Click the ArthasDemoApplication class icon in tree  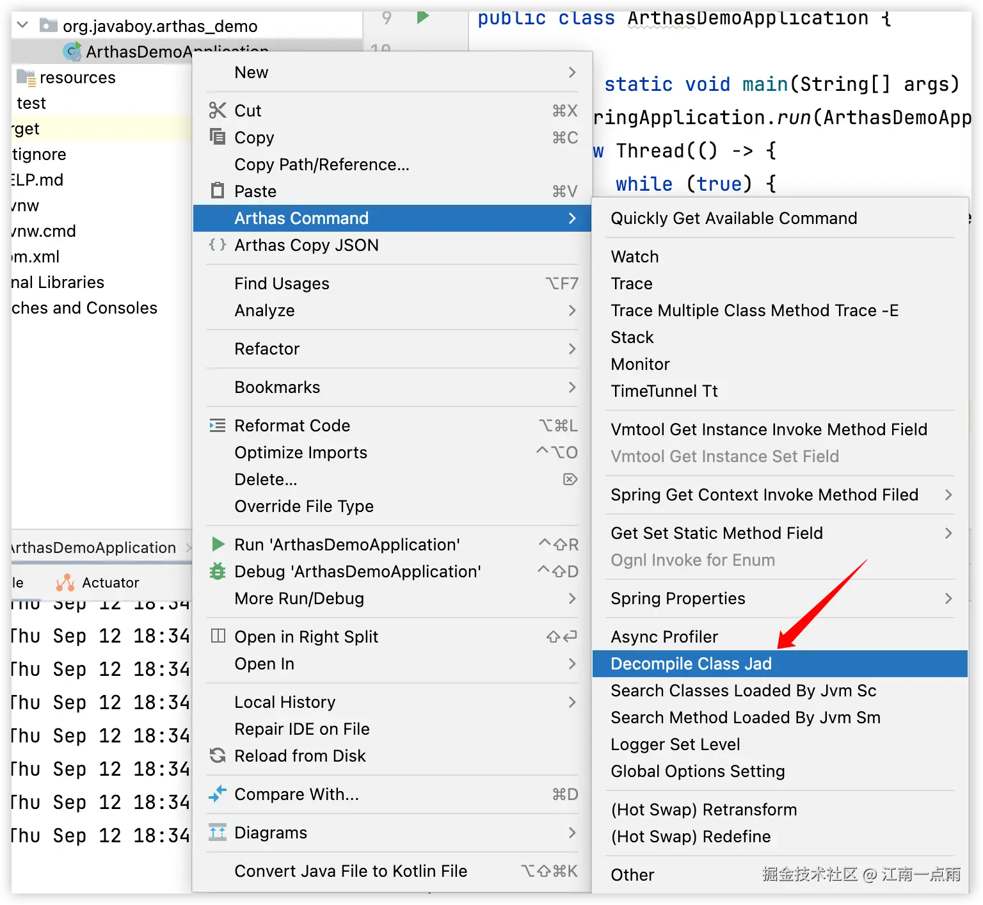[x=73, y=51]
